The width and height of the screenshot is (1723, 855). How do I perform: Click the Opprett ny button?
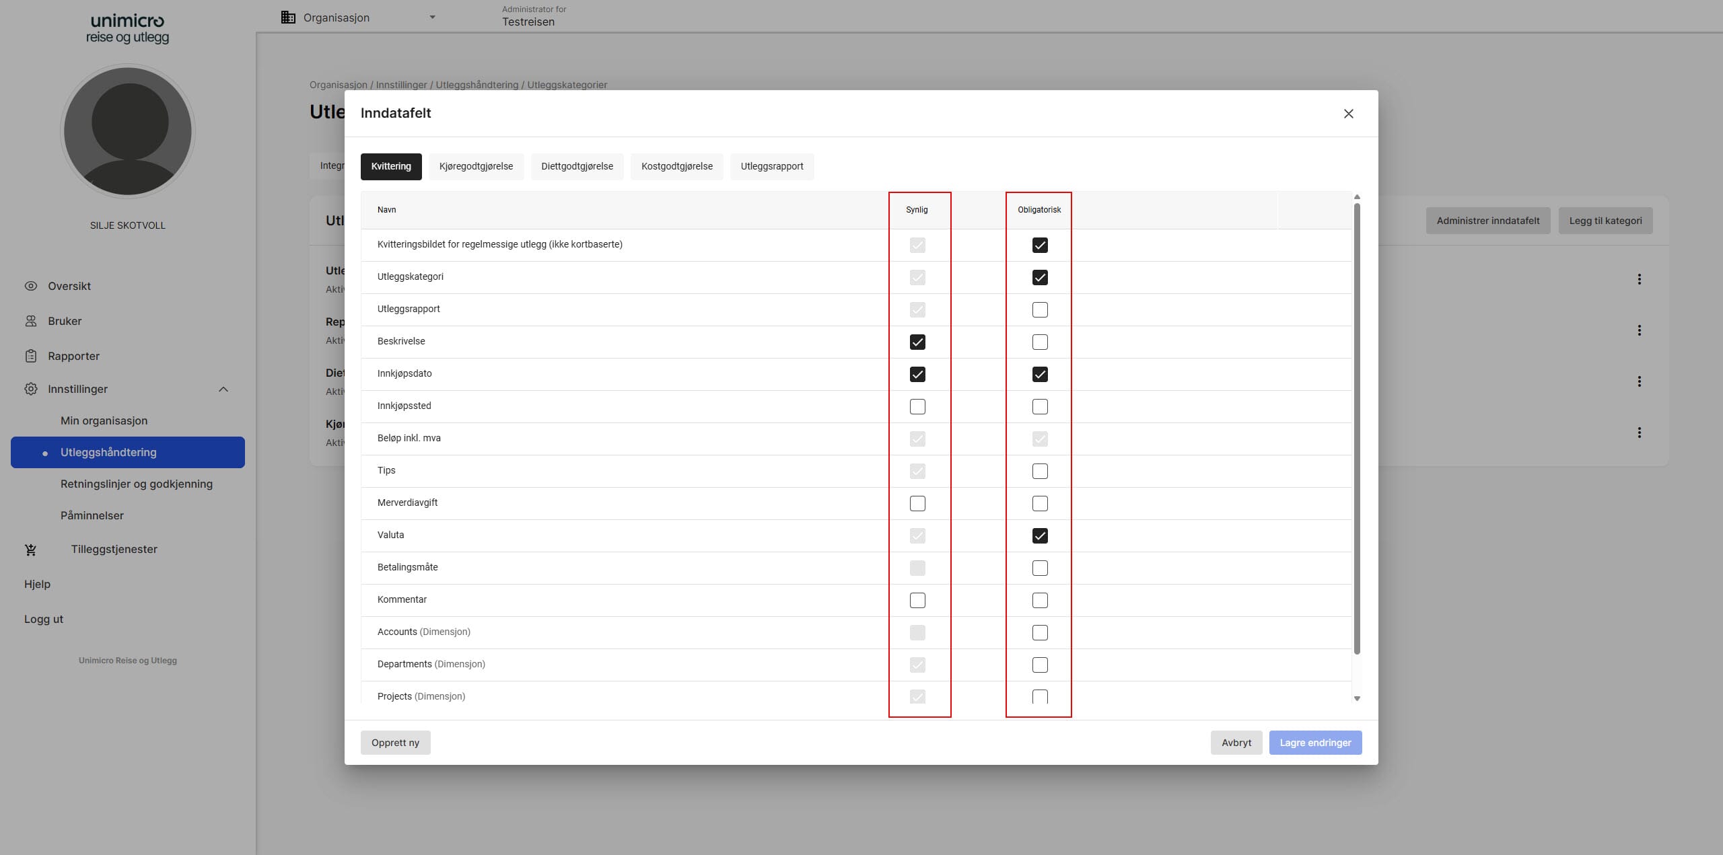[x=395, y=743]
